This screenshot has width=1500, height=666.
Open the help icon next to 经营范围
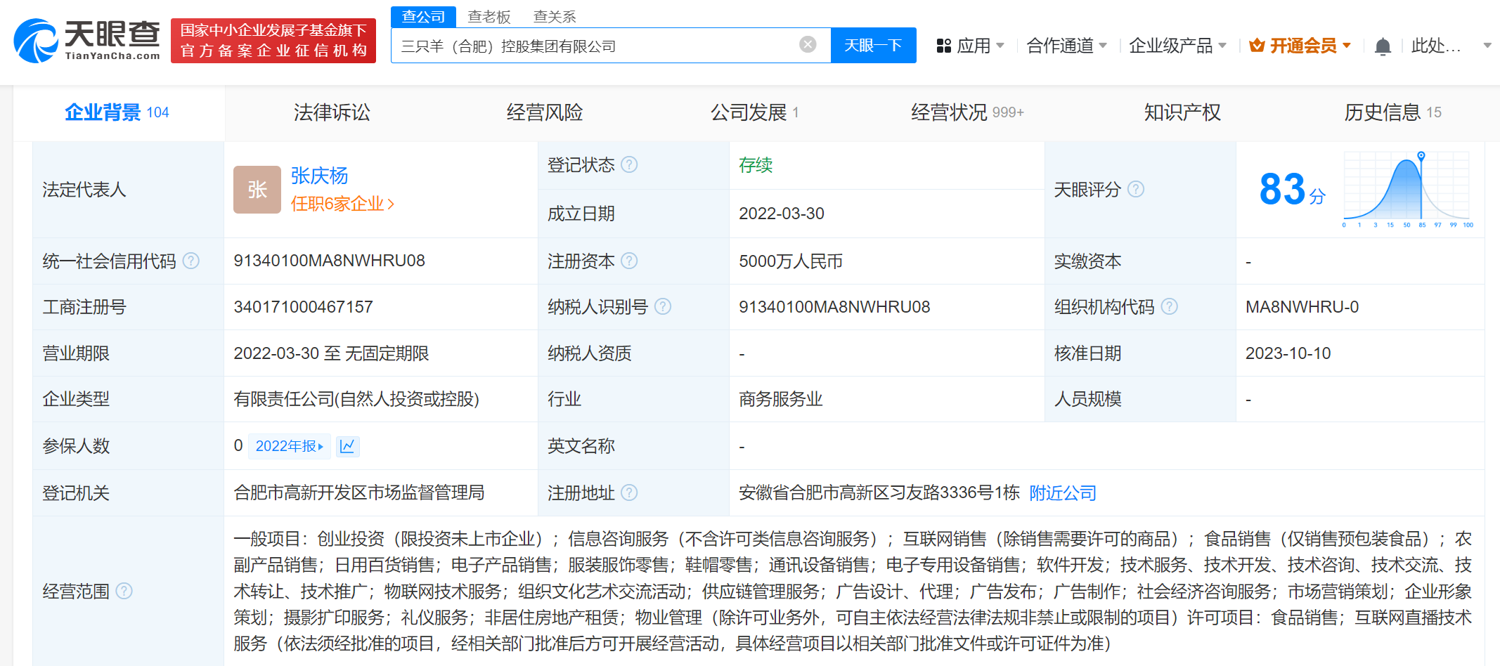(x=125, y=591)
